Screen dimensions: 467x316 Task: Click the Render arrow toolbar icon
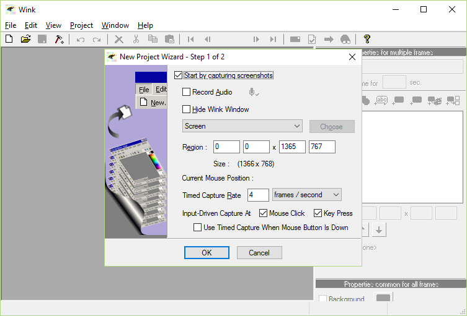tap(329, 39)
